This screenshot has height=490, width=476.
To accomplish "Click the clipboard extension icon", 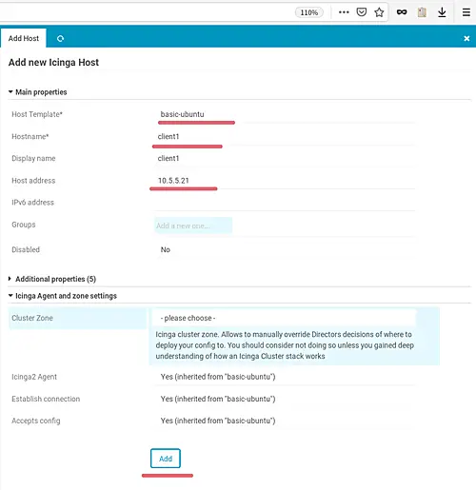I will [x=422, y=12].
